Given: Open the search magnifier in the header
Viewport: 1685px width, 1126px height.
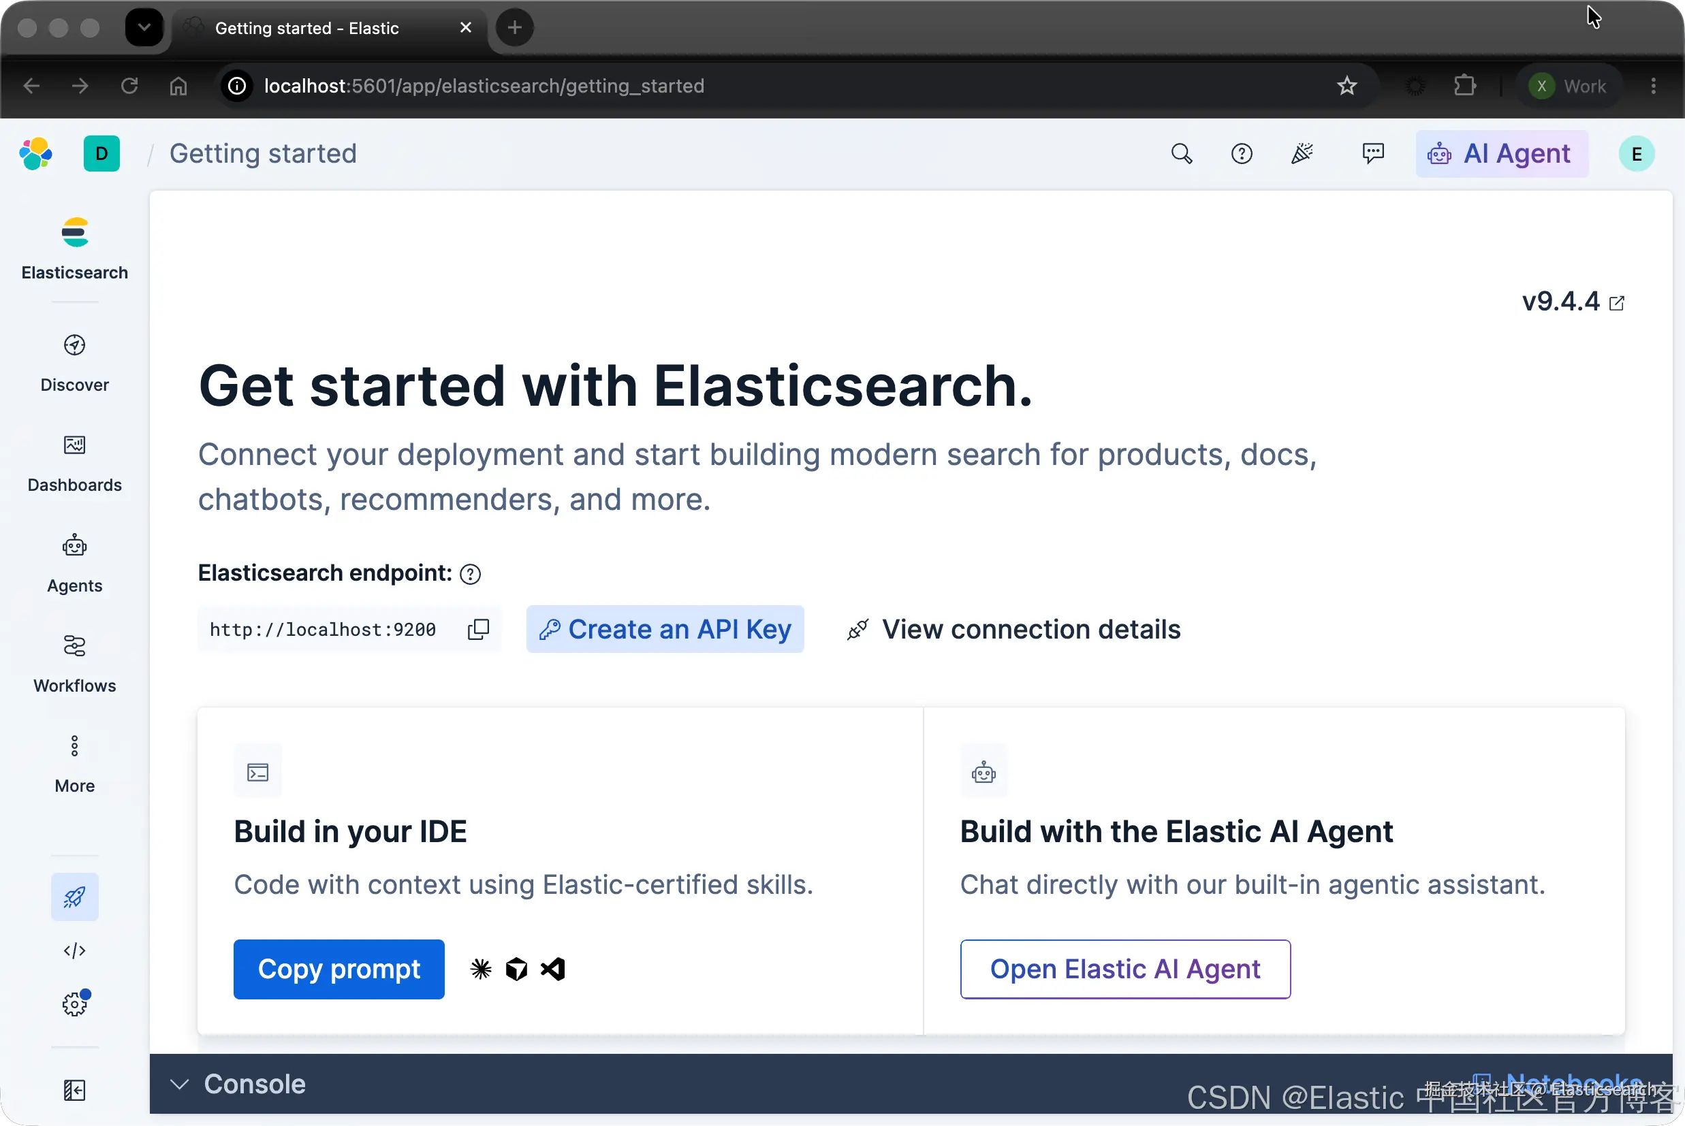Looking at the screenshot, I should (x=1182, y=154).
